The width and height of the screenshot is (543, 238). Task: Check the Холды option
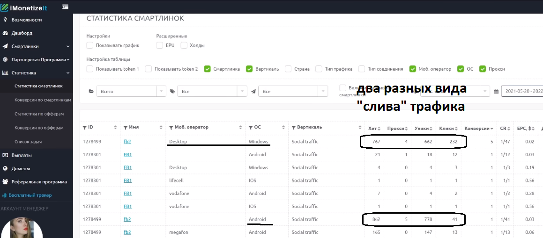(184, 45)
